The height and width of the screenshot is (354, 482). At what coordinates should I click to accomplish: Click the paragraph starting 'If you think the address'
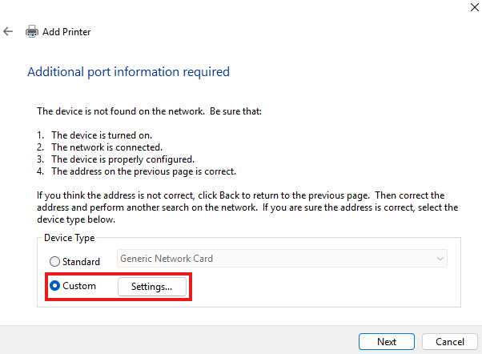(x=247, y=207)
